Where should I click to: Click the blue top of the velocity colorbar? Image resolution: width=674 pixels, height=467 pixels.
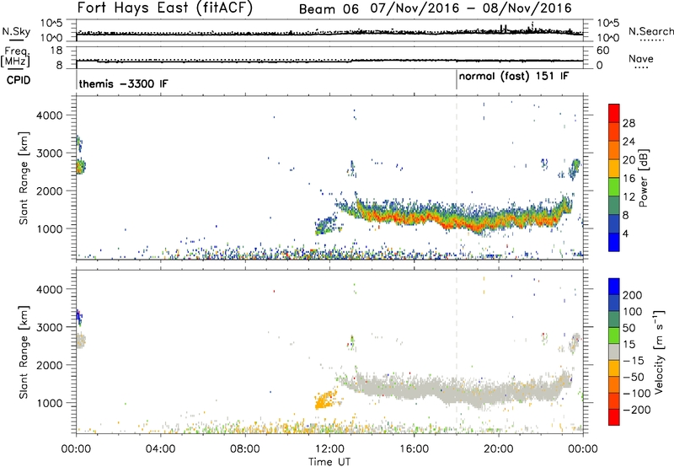pyautogui.click(x=614, y=287)
